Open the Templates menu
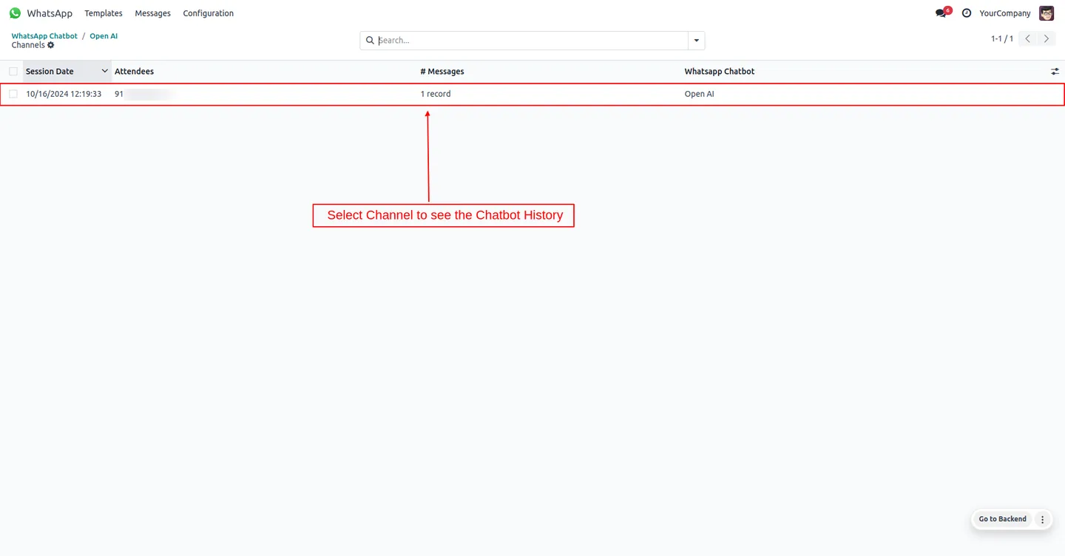This screenshot has width=1065, height=556. (104, 13)
